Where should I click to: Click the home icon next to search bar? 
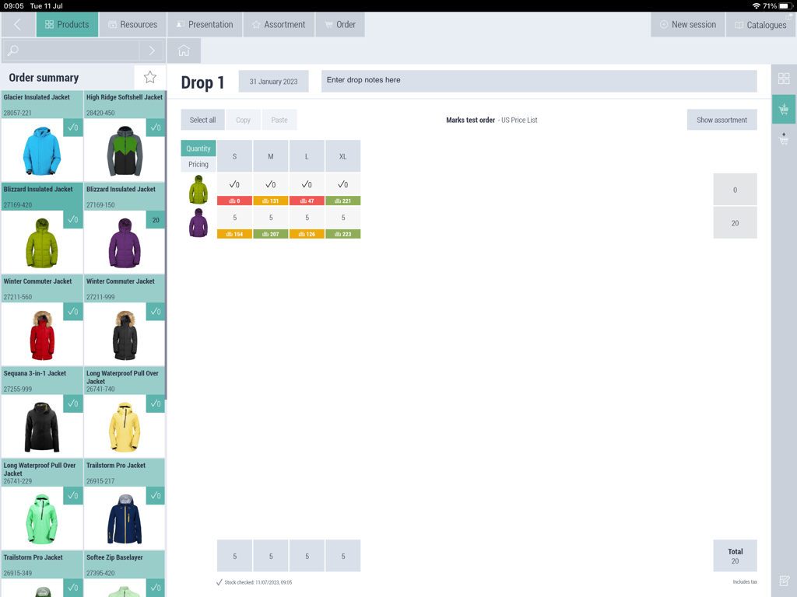point(184,50)
